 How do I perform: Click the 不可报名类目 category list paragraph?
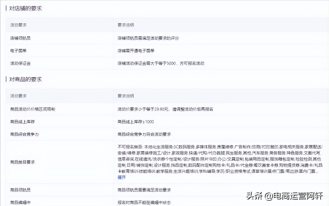pyautogui.click(x=220, y=159)
